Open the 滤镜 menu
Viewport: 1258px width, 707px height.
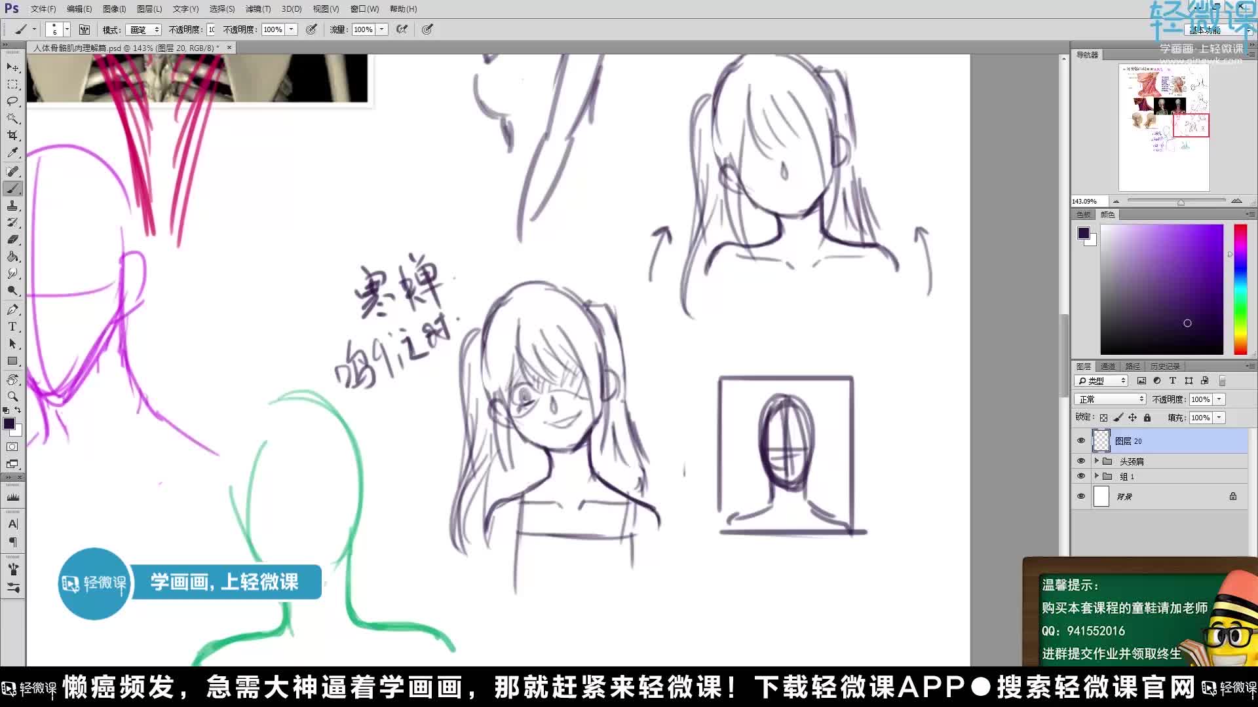(257, 9)
